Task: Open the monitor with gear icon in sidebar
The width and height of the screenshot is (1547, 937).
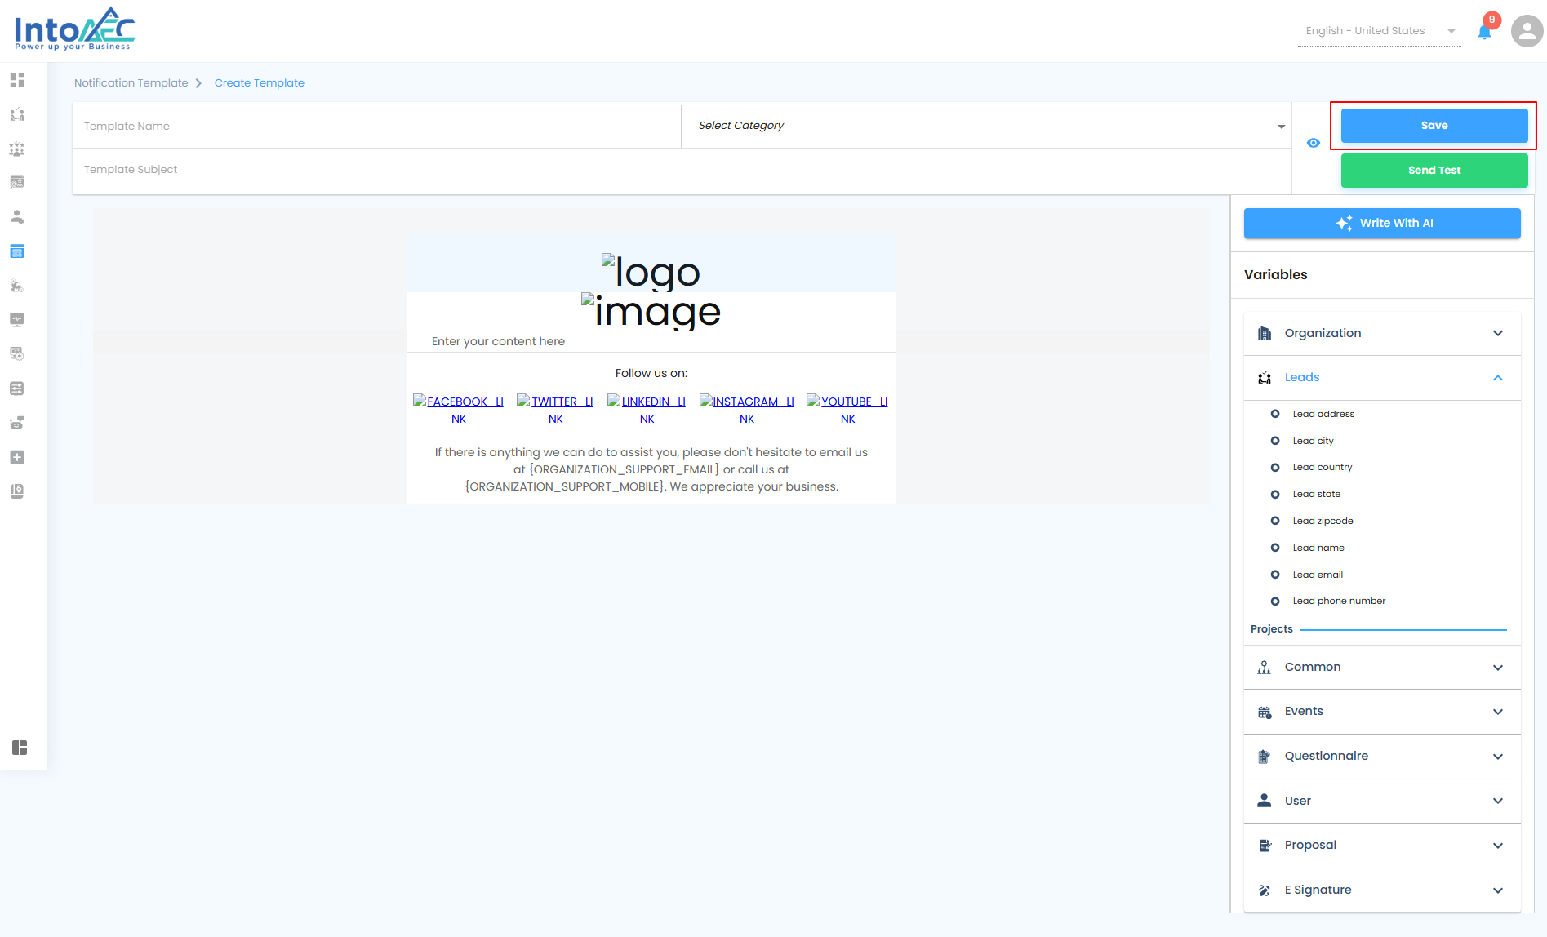Action: tap(17, 354)
